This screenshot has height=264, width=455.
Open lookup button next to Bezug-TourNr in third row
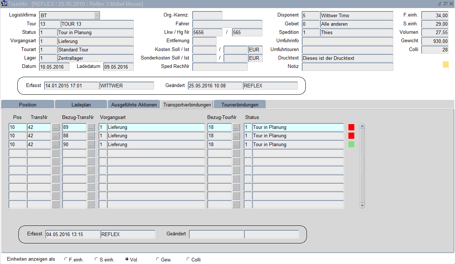236,145
